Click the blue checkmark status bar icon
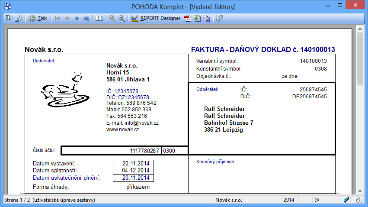 click(346, 200)
